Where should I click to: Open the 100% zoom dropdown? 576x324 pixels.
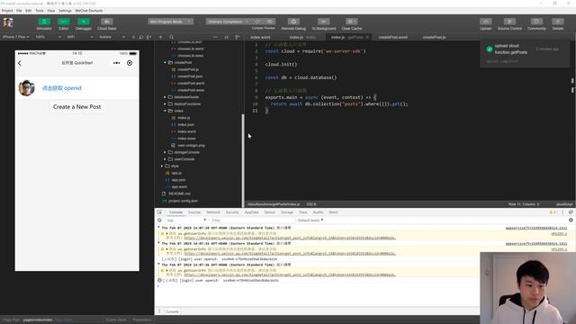pos(48,37)
